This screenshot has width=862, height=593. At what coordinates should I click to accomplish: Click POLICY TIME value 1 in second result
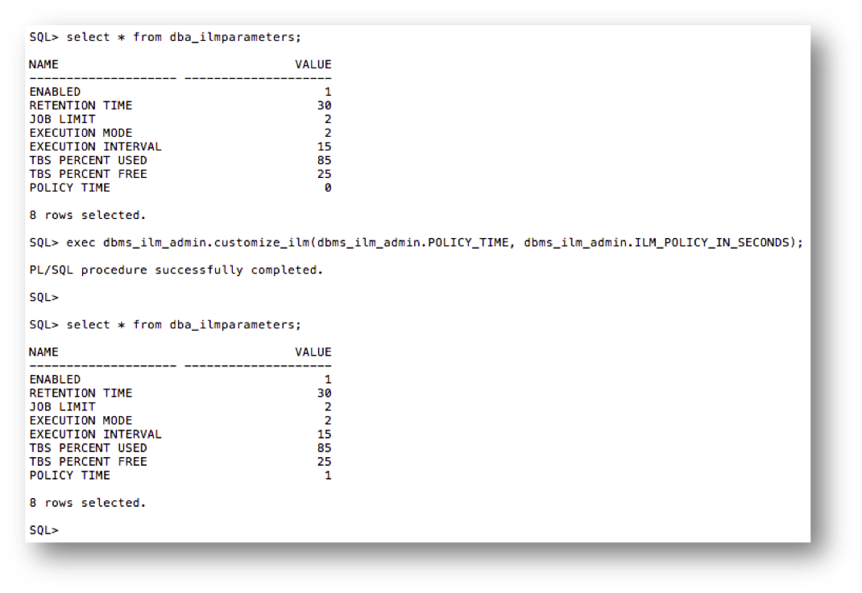[x=327, y=475]
